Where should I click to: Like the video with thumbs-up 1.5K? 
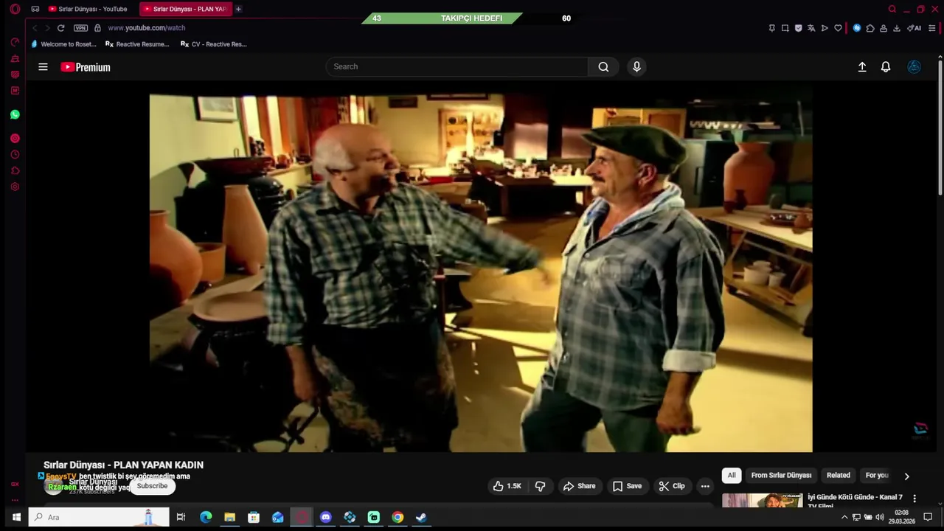(507, 486)
